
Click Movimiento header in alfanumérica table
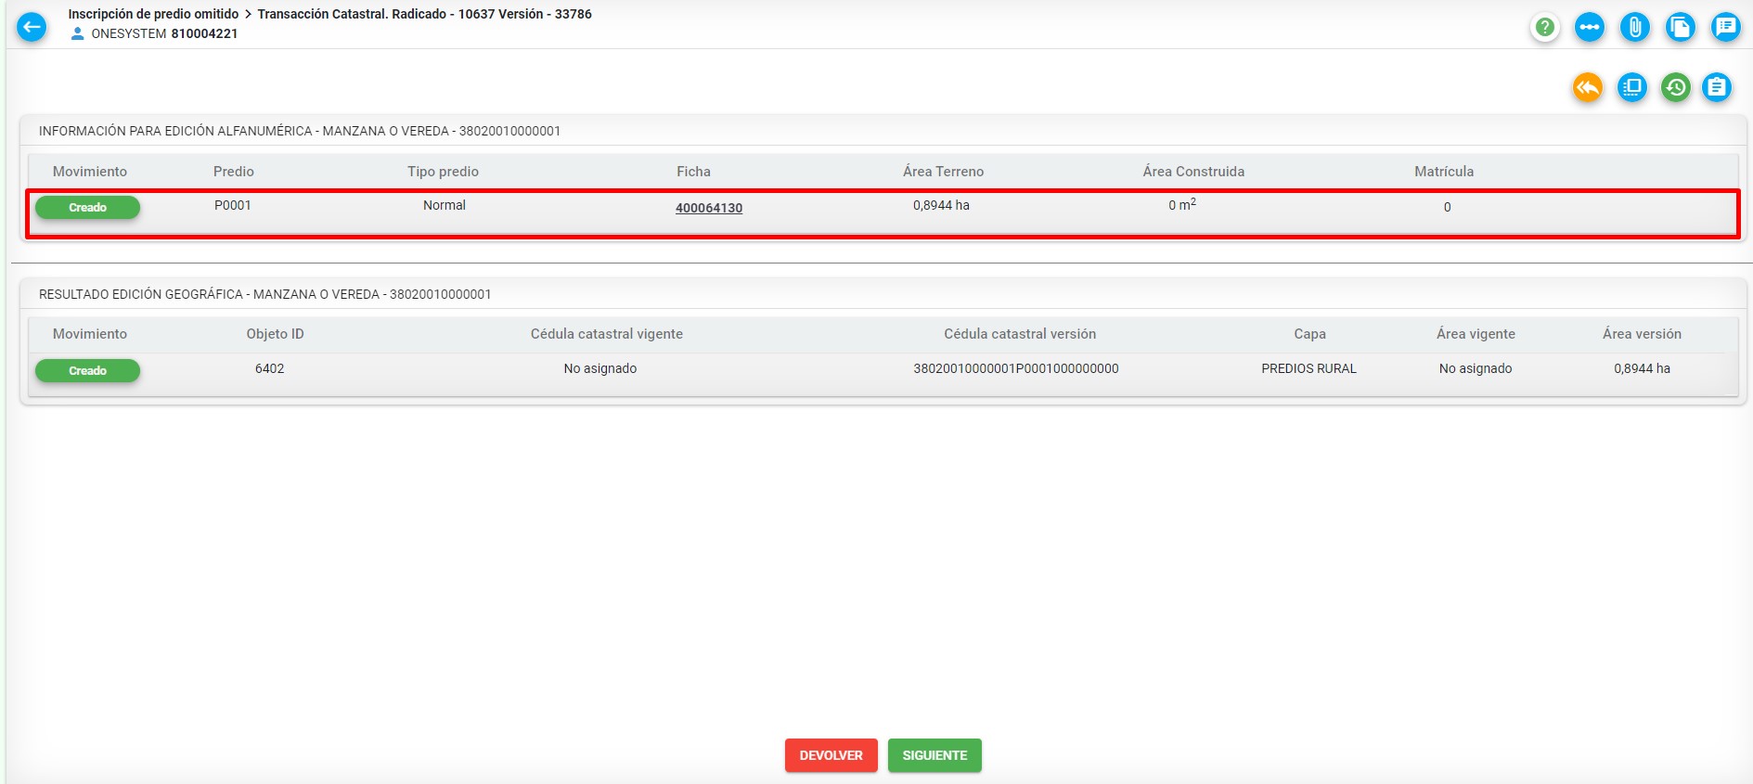(x=90, y=172)
